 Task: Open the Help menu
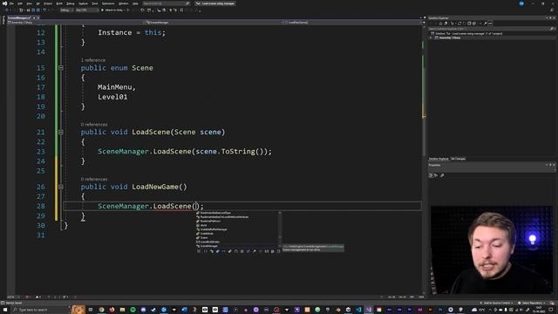coord(135,3)
